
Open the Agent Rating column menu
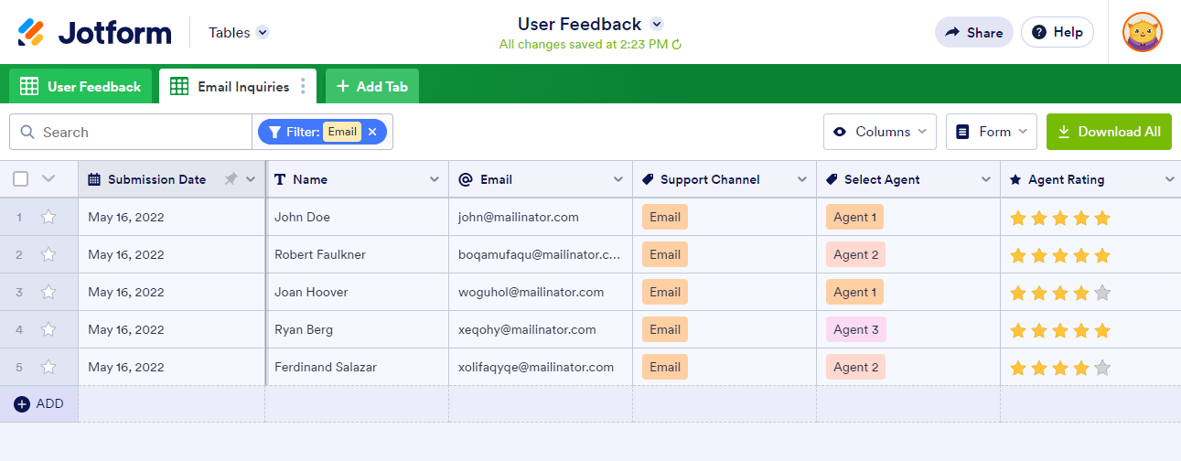pos(1169,179)
